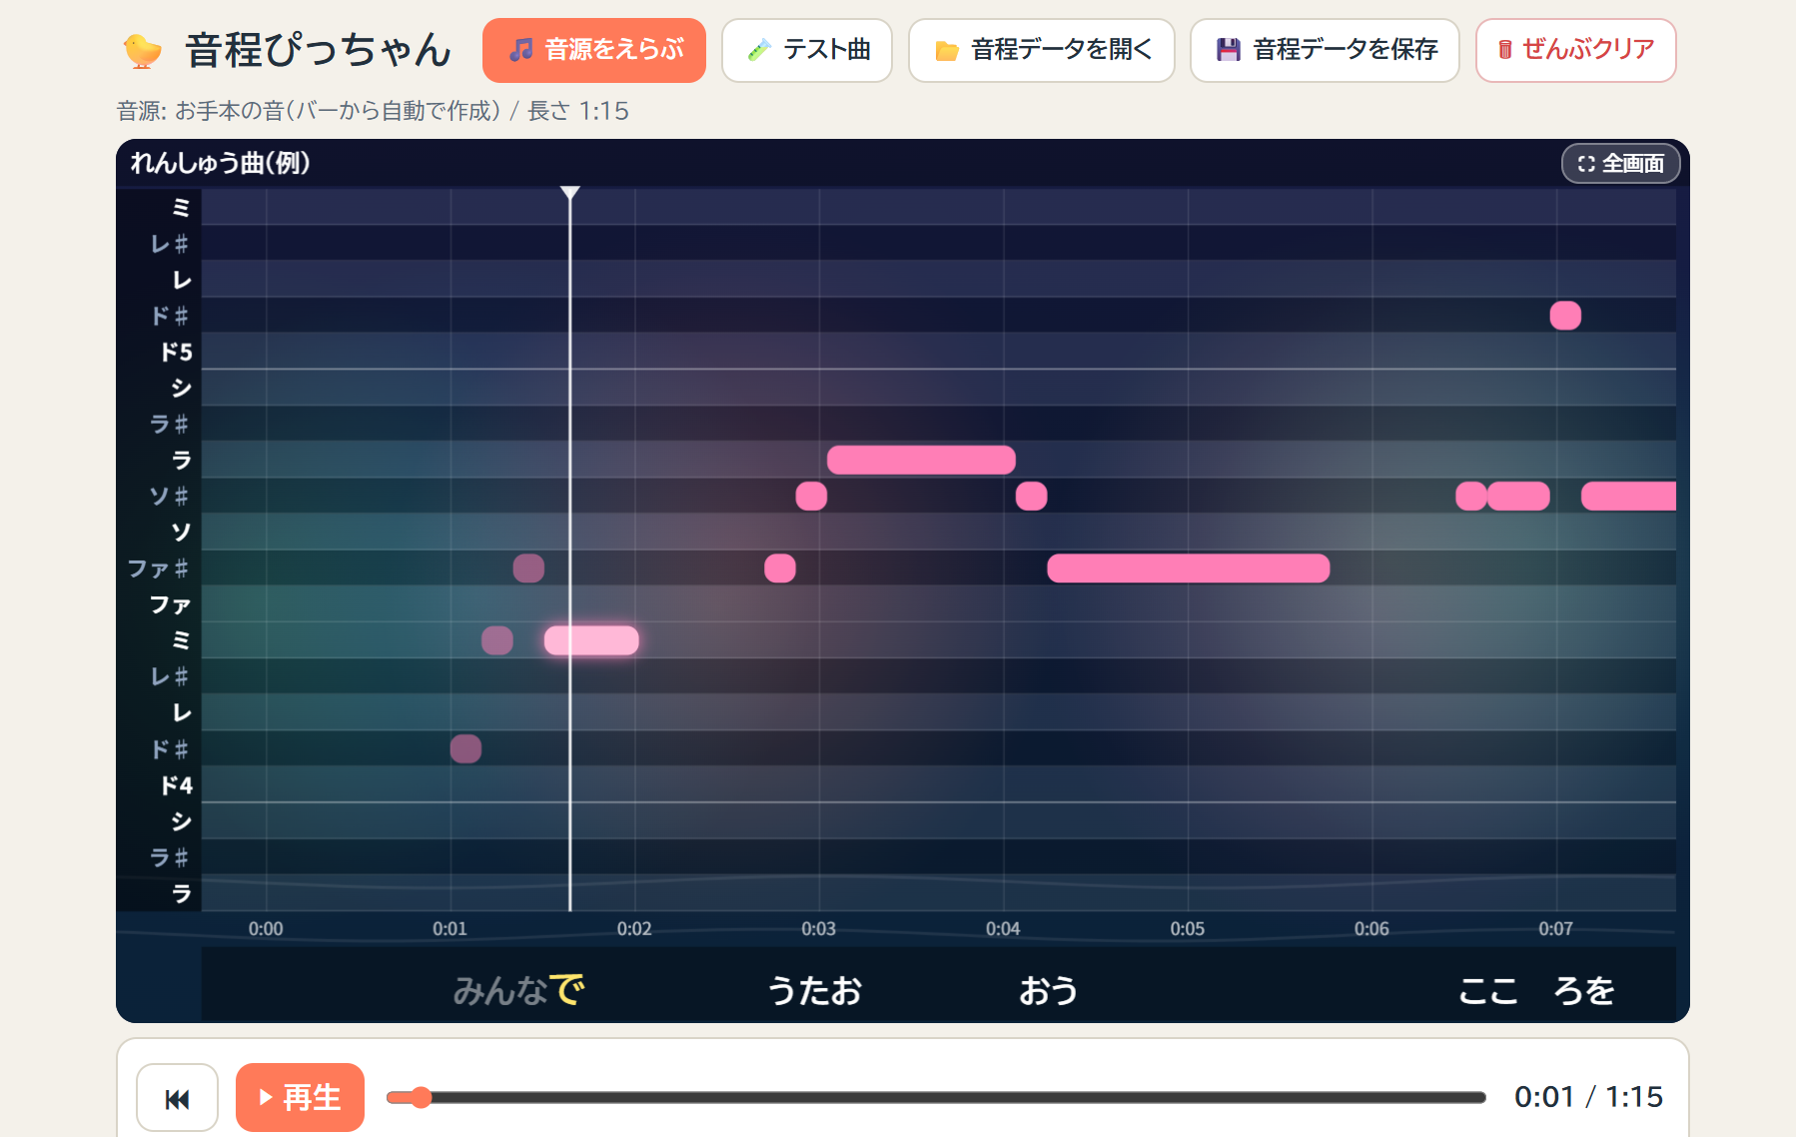Click the playback seek slider thumb
Image resolution: width=1796 pixels, height=1137 pixels.
[422, 1098]
